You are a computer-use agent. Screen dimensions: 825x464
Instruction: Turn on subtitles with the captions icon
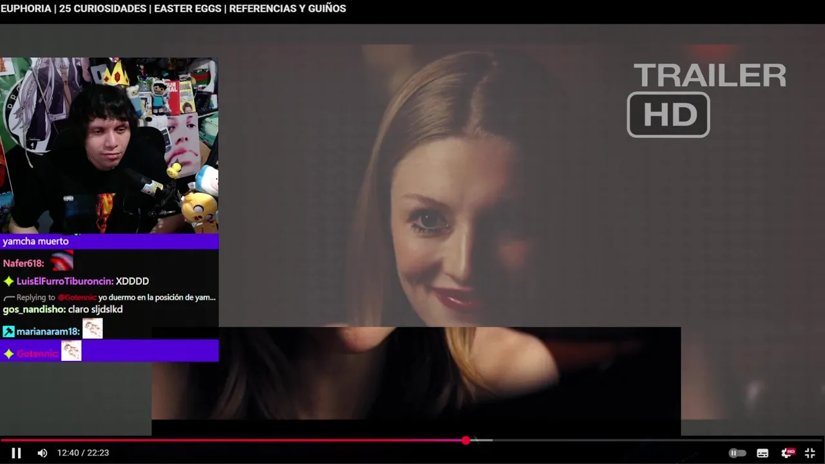(x=762, y=453)
